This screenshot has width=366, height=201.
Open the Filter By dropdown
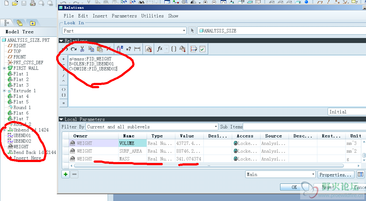click(152, 127)
